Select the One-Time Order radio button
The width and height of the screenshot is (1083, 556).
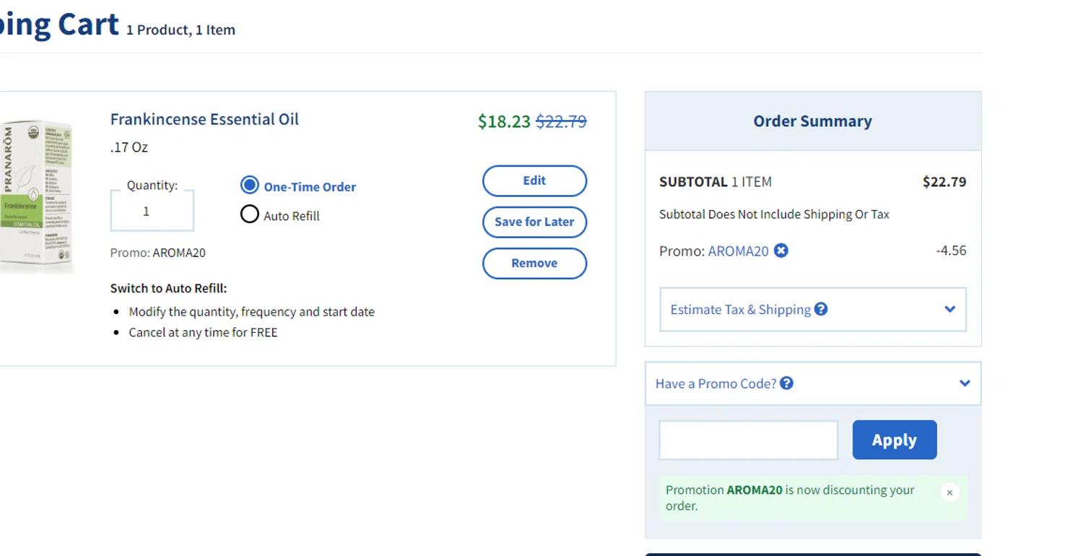[x=249, y=186]
